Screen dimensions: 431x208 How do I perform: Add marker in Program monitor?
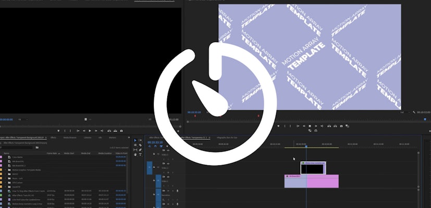[278, 126]
